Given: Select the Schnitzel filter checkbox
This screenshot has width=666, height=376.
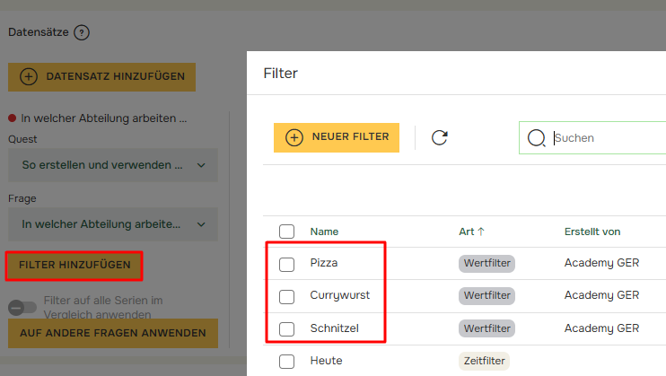Looking at the screenshot, I should coord(287,328).
